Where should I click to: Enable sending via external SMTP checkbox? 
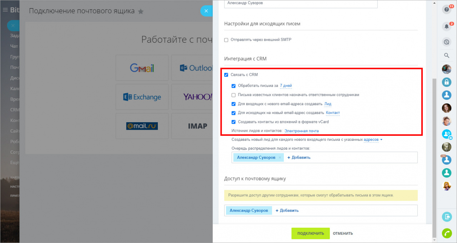(x=226, y=40)
